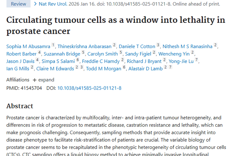Open author Sophia M Abusamra's page
The height and width of the screenshot is (156, 234).
pos(28,46)
